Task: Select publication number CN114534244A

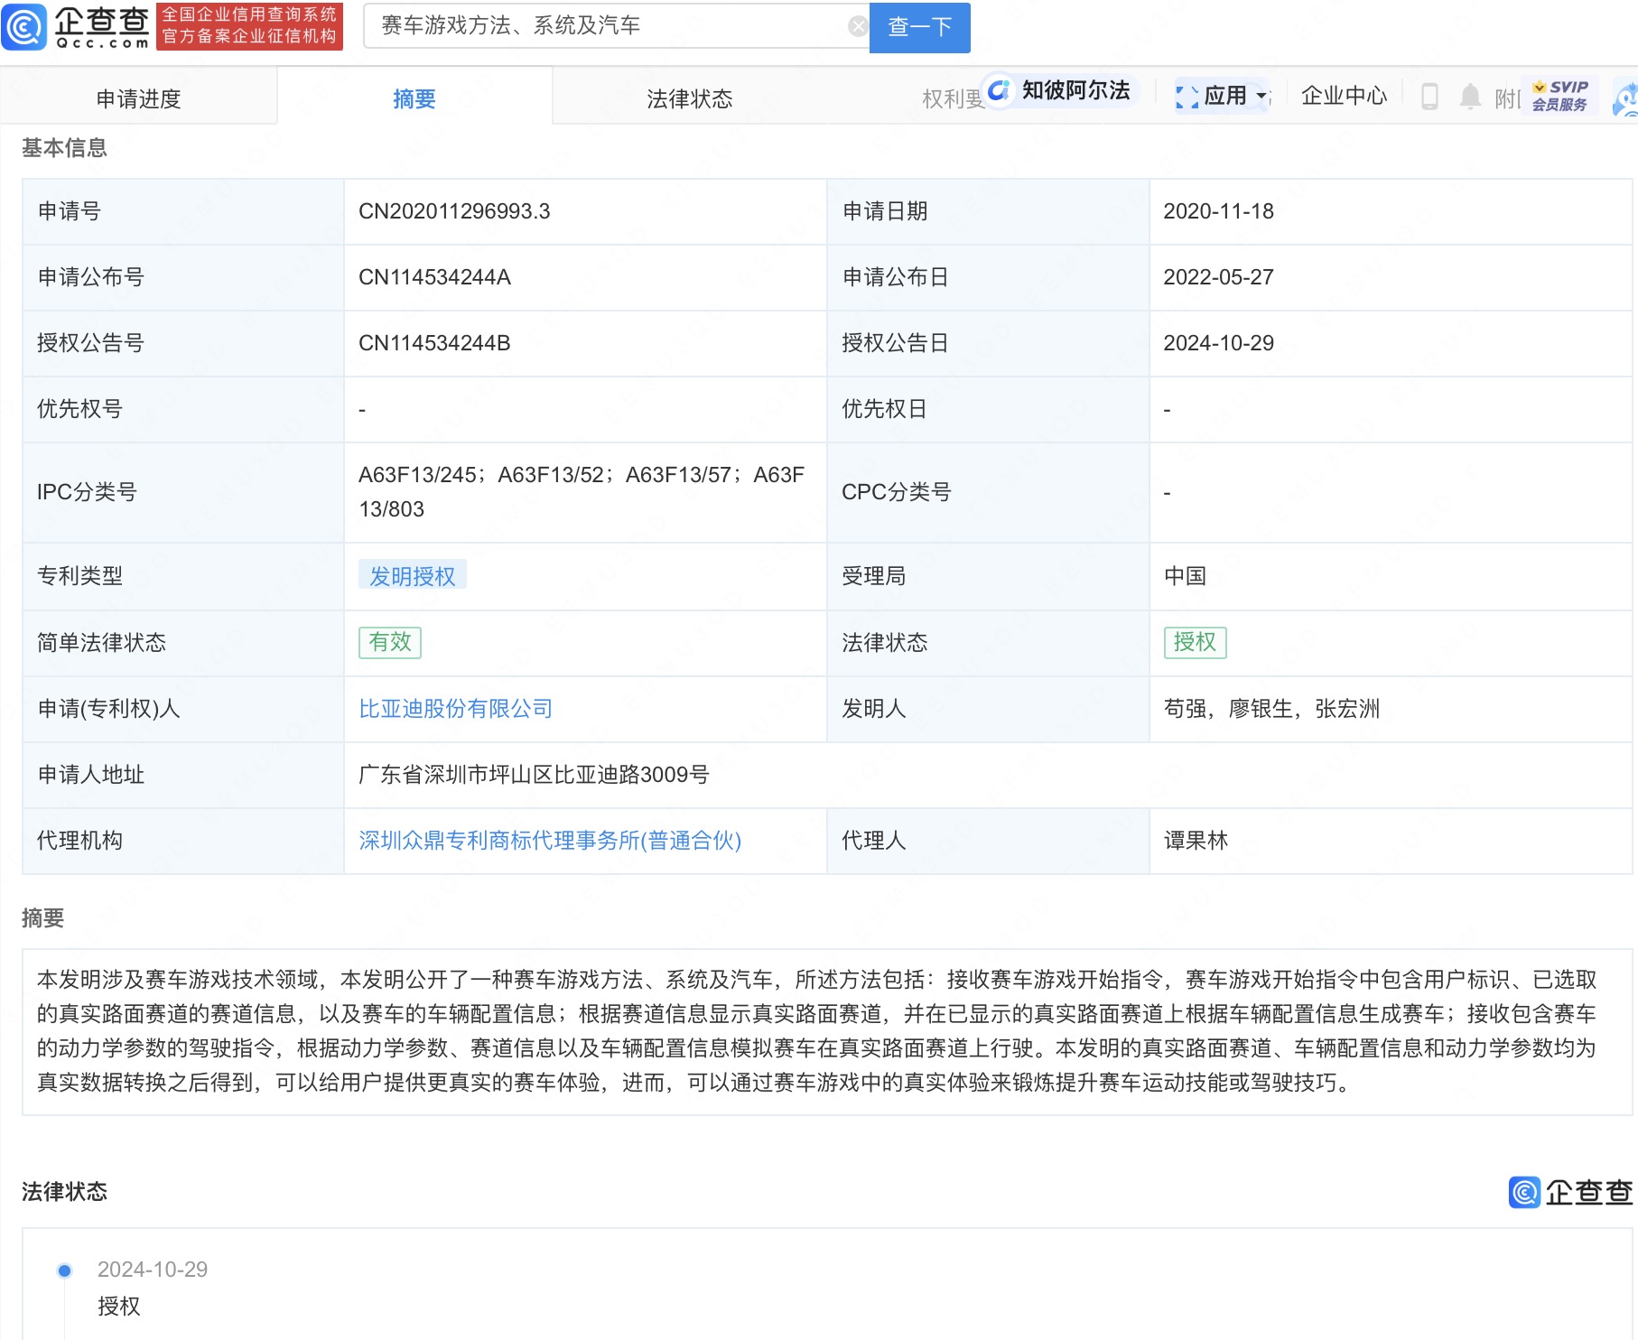Action: click(434, 277)
